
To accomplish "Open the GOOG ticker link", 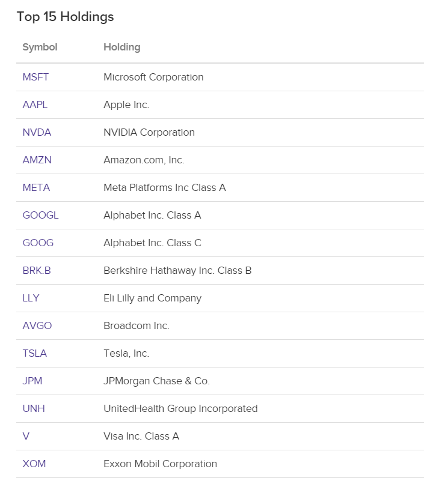I will [38, 243].
